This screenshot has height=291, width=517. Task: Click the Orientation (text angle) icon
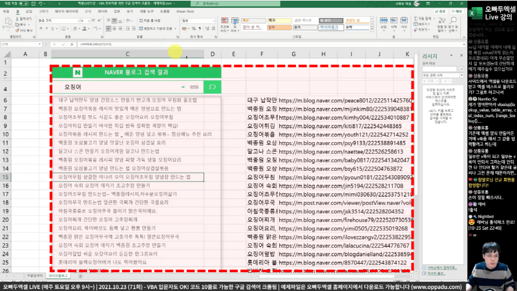129,21
